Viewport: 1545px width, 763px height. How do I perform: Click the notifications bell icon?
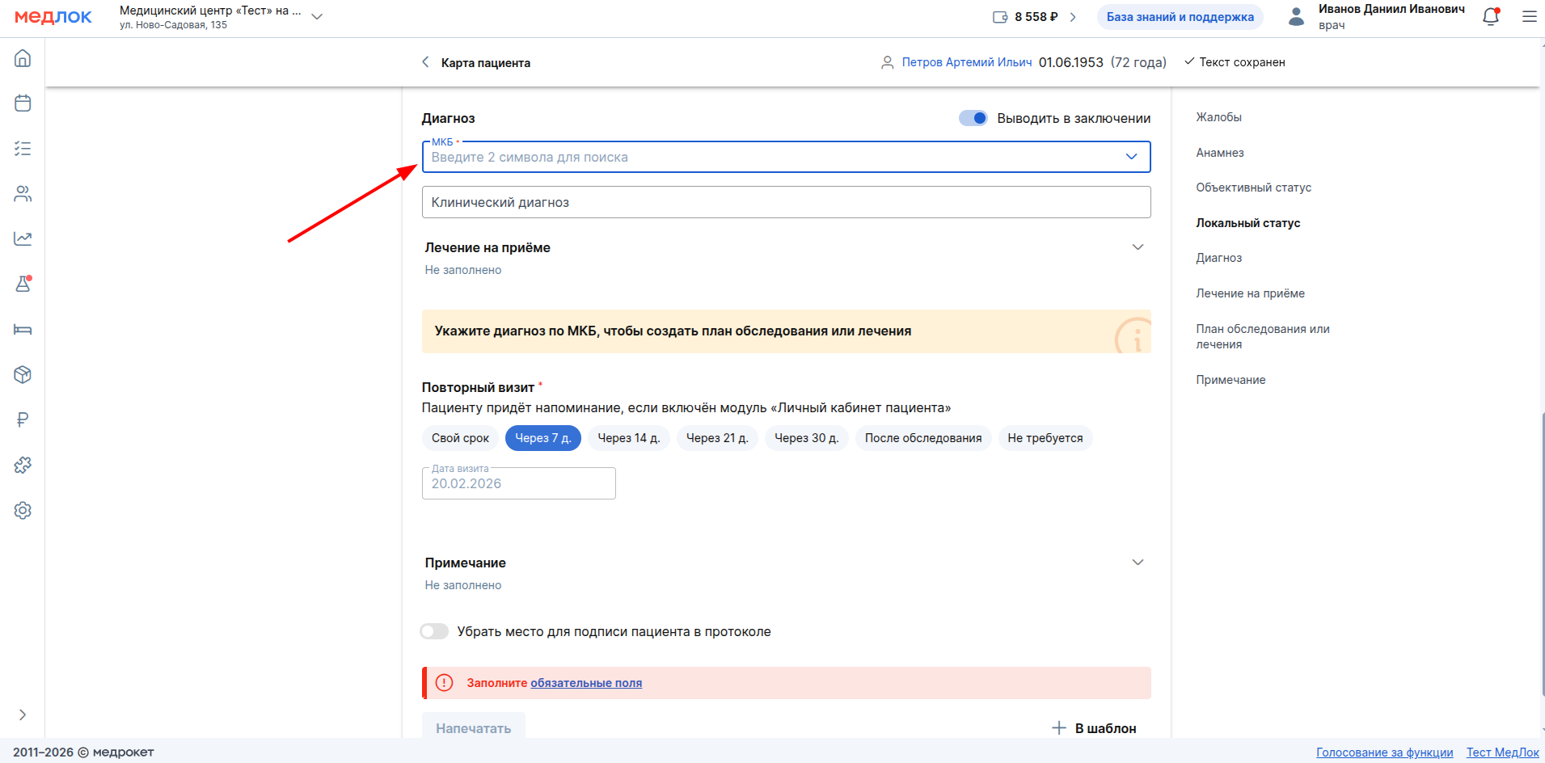point(1491,17)
